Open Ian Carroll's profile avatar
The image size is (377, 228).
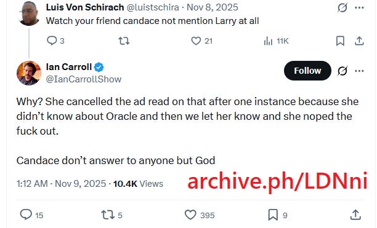[x=29, y=73]
